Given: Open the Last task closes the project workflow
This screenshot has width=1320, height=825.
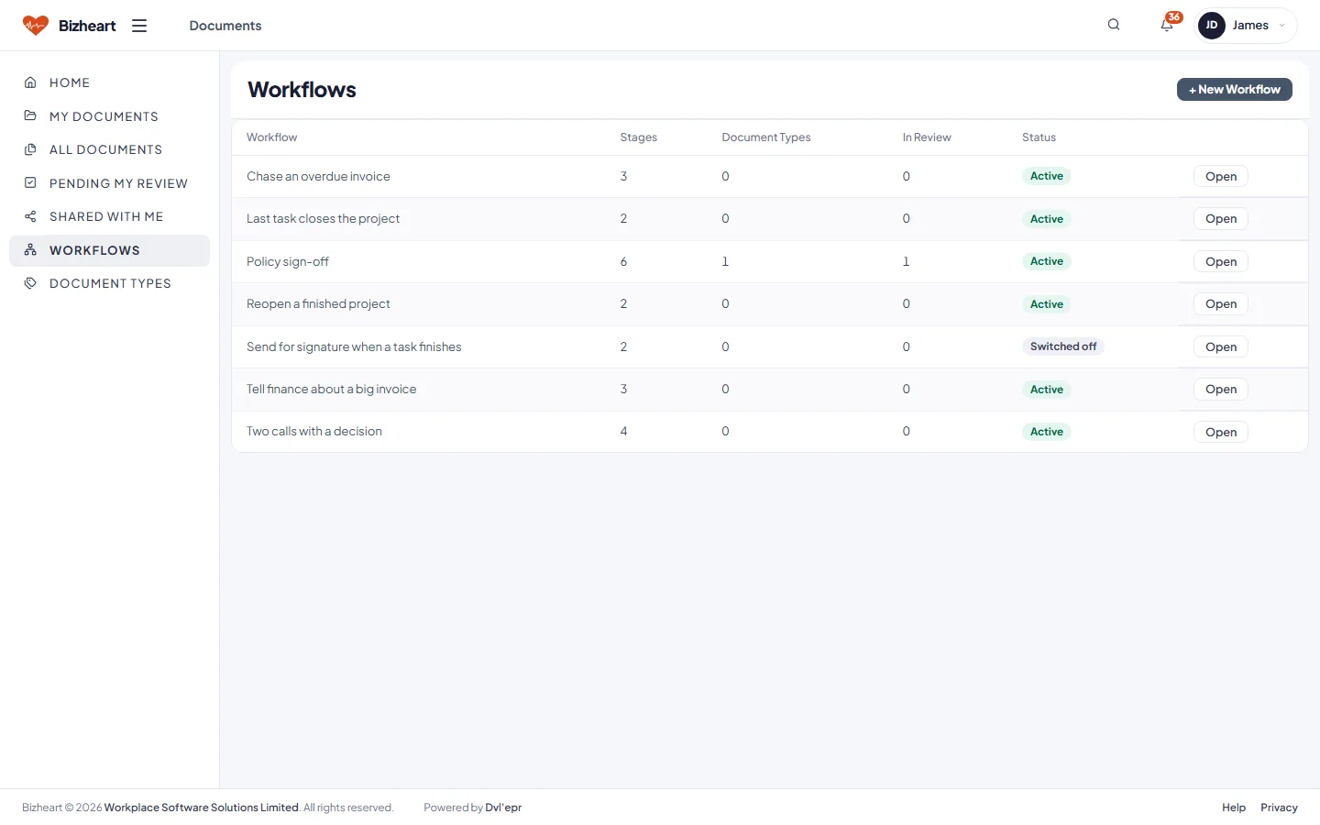Looking at the screenshot, I should point(1220,219).
